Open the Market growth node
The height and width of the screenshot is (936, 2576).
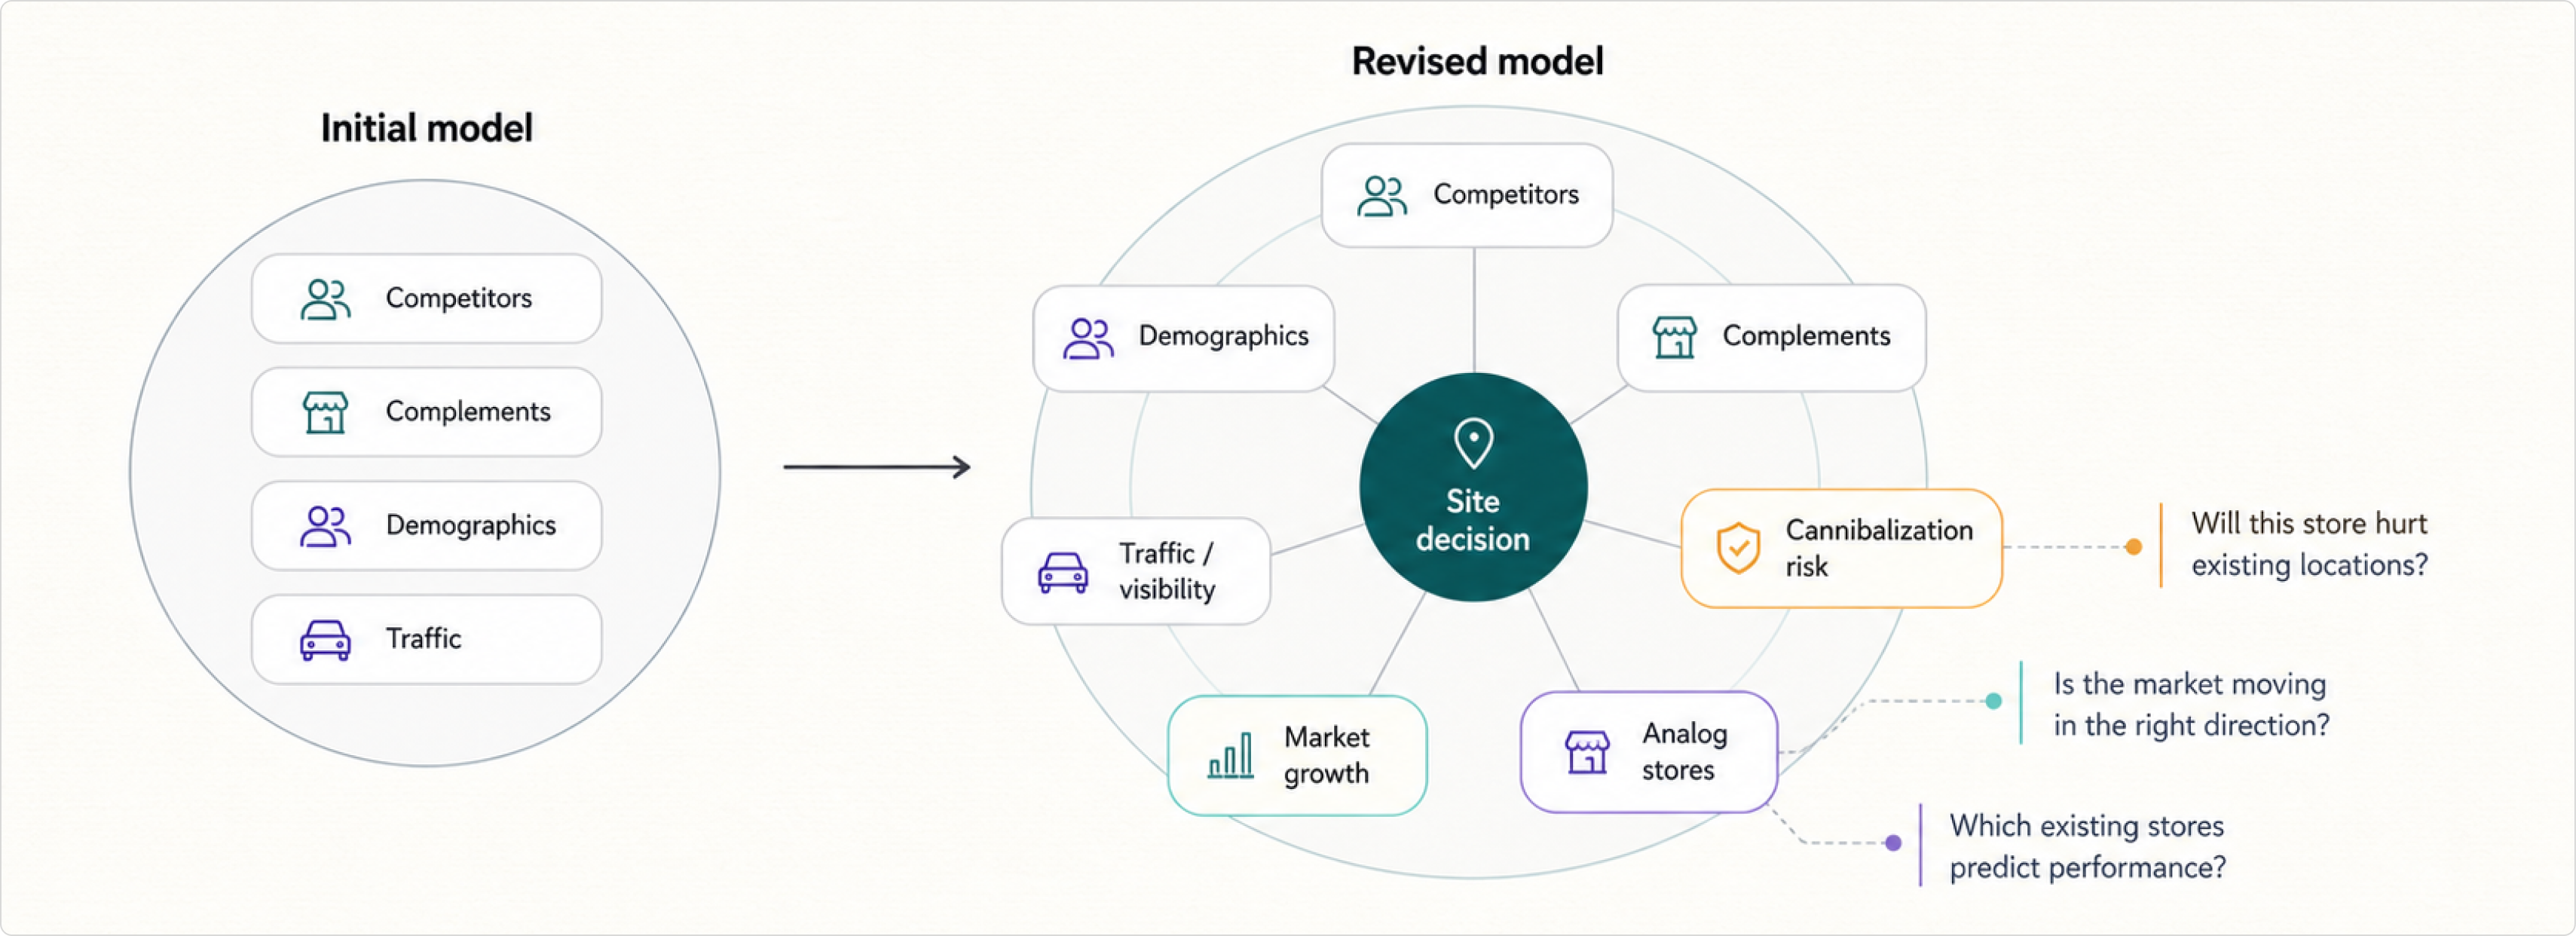(x=1297, y=755)
